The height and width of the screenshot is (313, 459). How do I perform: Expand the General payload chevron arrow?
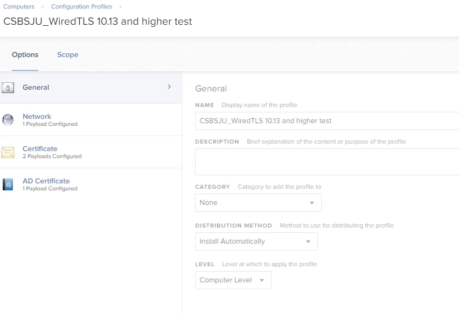(x=169, y=87)
